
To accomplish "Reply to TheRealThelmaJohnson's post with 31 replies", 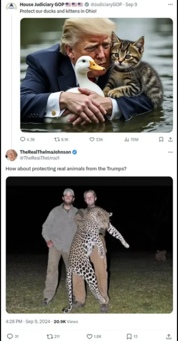I will [x=10, y=336].
